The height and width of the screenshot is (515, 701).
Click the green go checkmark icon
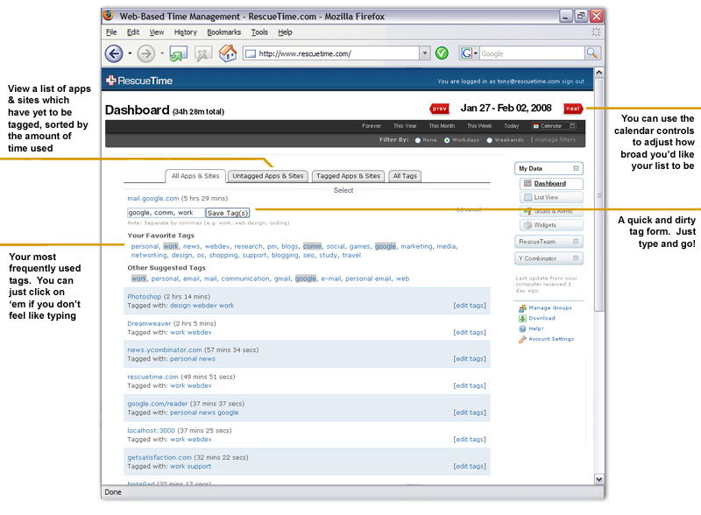tap(442, 53)
